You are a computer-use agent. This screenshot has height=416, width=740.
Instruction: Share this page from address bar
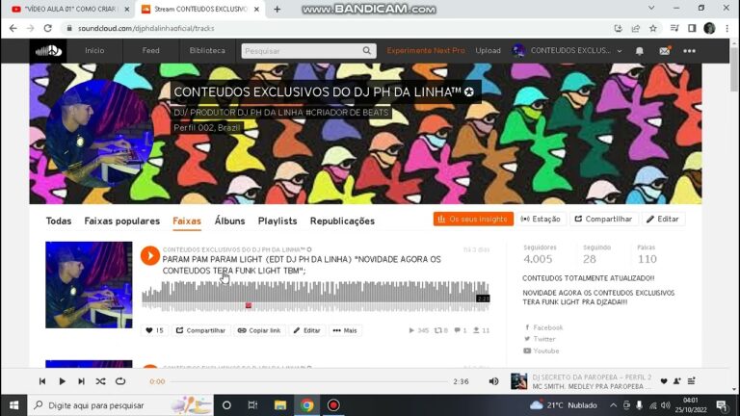(x=636, y=28)
